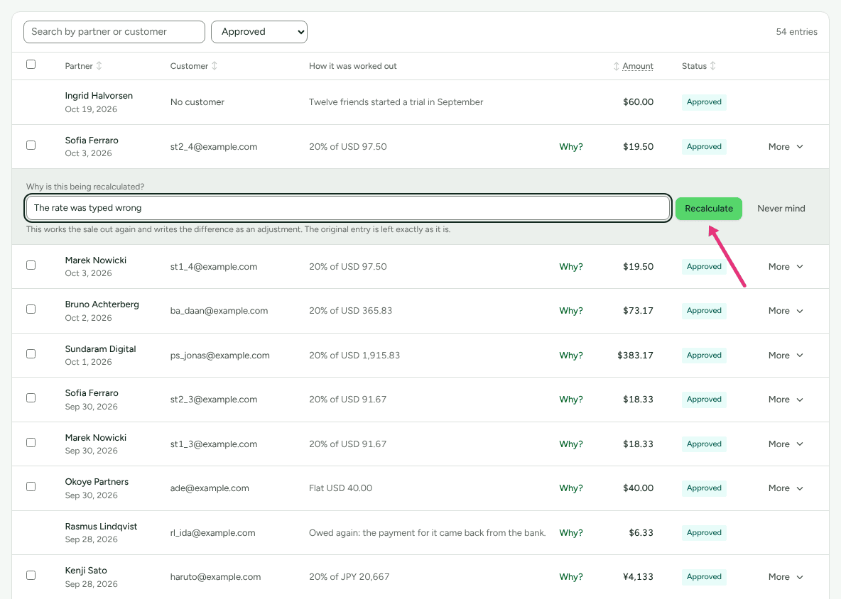Select Sofia Ferraro's Sep 30 row checkbox
The image size is (841, 599).
pyautogui.click(x=31, y=398)
